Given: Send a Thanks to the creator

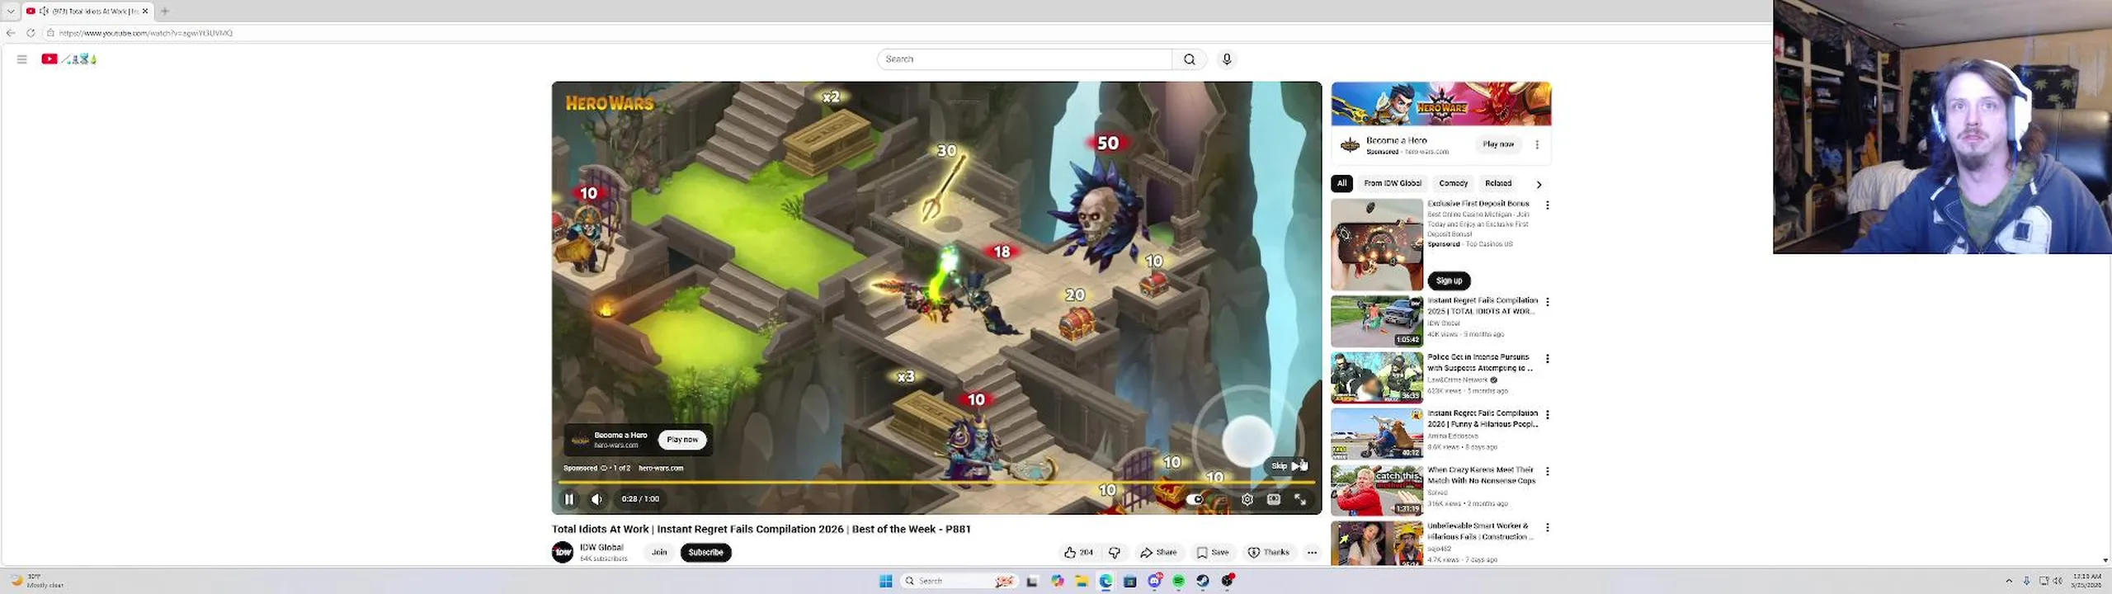Looking at the screenshot, I should [1269, 553].
